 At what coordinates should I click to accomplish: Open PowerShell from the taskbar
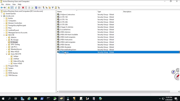[x=42, y=98]
